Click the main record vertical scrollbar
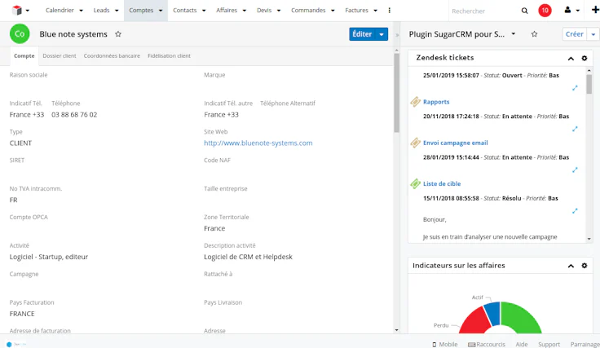This screenshot has width=600, height=348. click(396, 93)
